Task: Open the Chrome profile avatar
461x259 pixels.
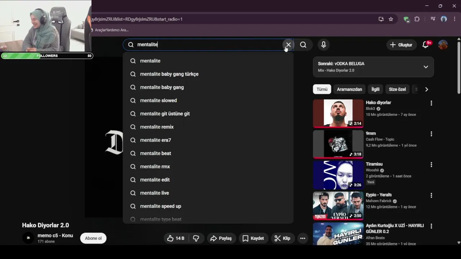Action: click(444, 19)
